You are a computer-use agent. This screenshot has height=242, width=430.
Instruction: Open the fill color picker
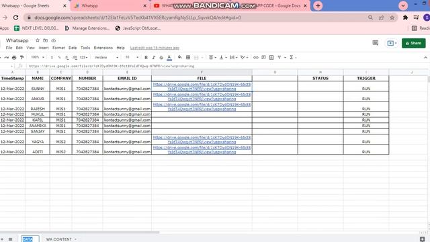(179, 57)
